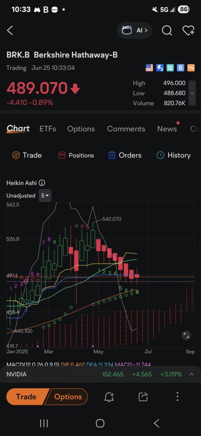201x436 pixels.
Task: Open the Unadjusted interval dropdown
Action: pyautogui.click(x=45, y=195)
